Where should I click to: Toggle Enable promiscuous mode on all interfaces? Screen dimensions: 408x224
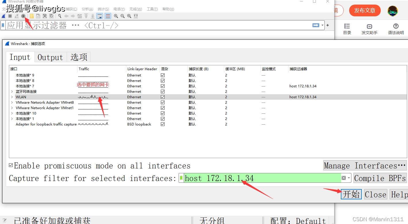pyautogui.click(x=11, y=165)
